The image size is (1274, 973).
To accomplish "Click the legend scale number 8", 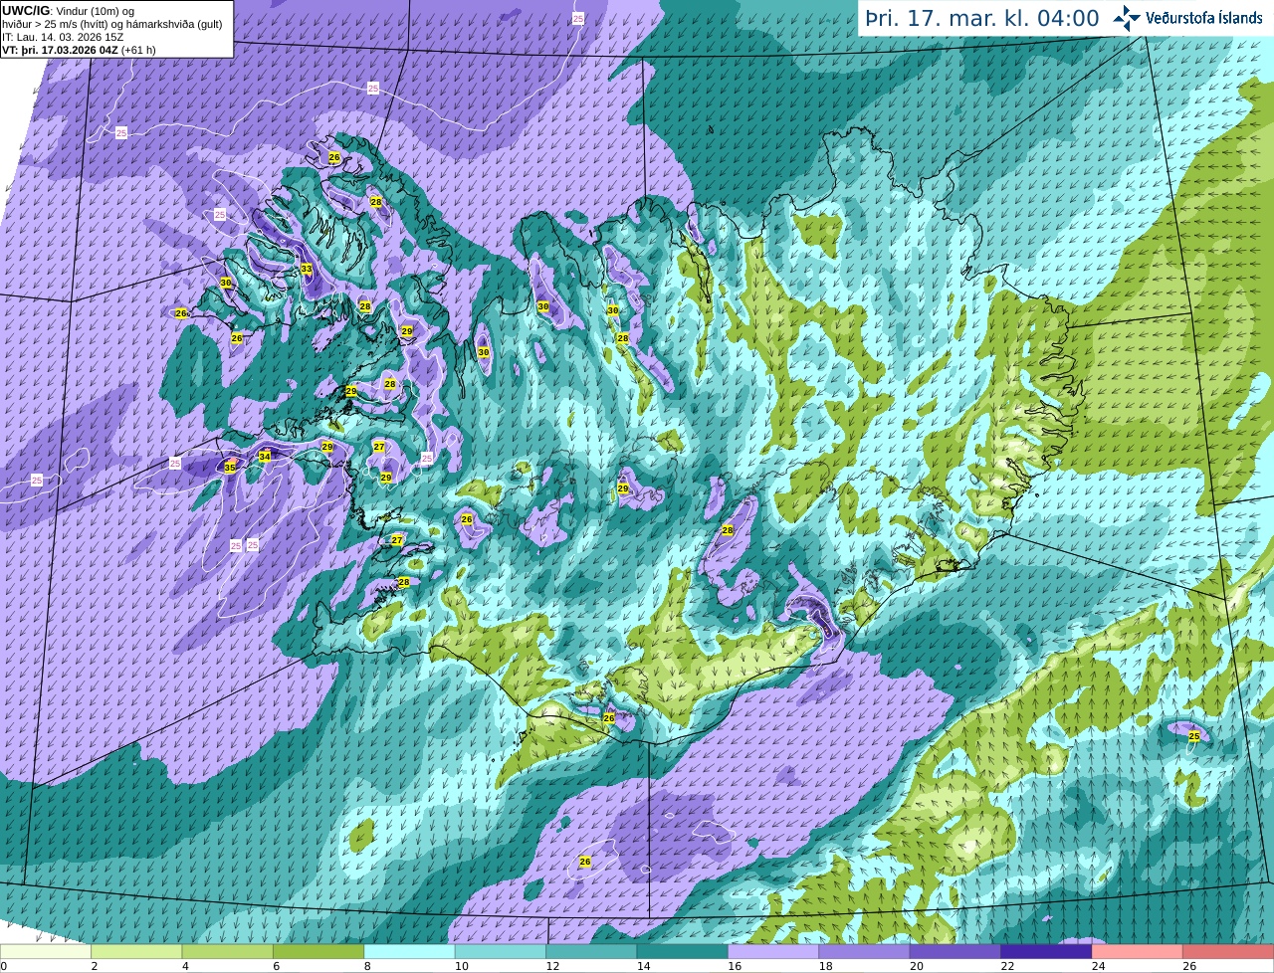I will point(367,966).
